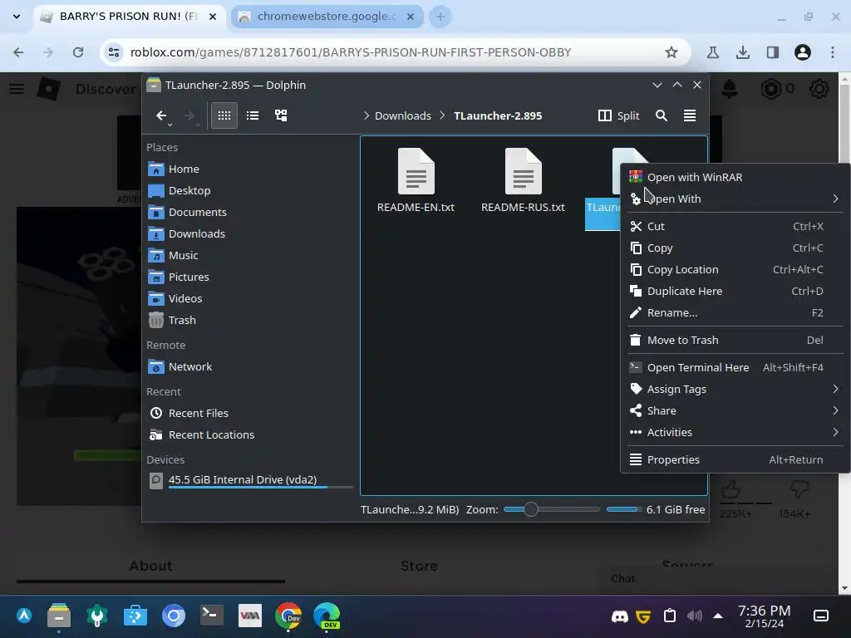The height and width of the screenshot is (638, 851).
Task: Toggle Split view in Dolphin
Action: [618, 115]
